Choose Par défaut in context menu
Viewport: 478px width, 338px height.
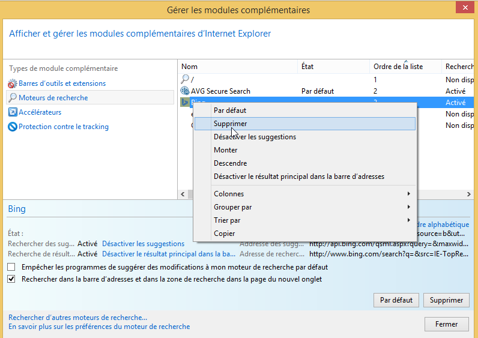click(305, 110)
